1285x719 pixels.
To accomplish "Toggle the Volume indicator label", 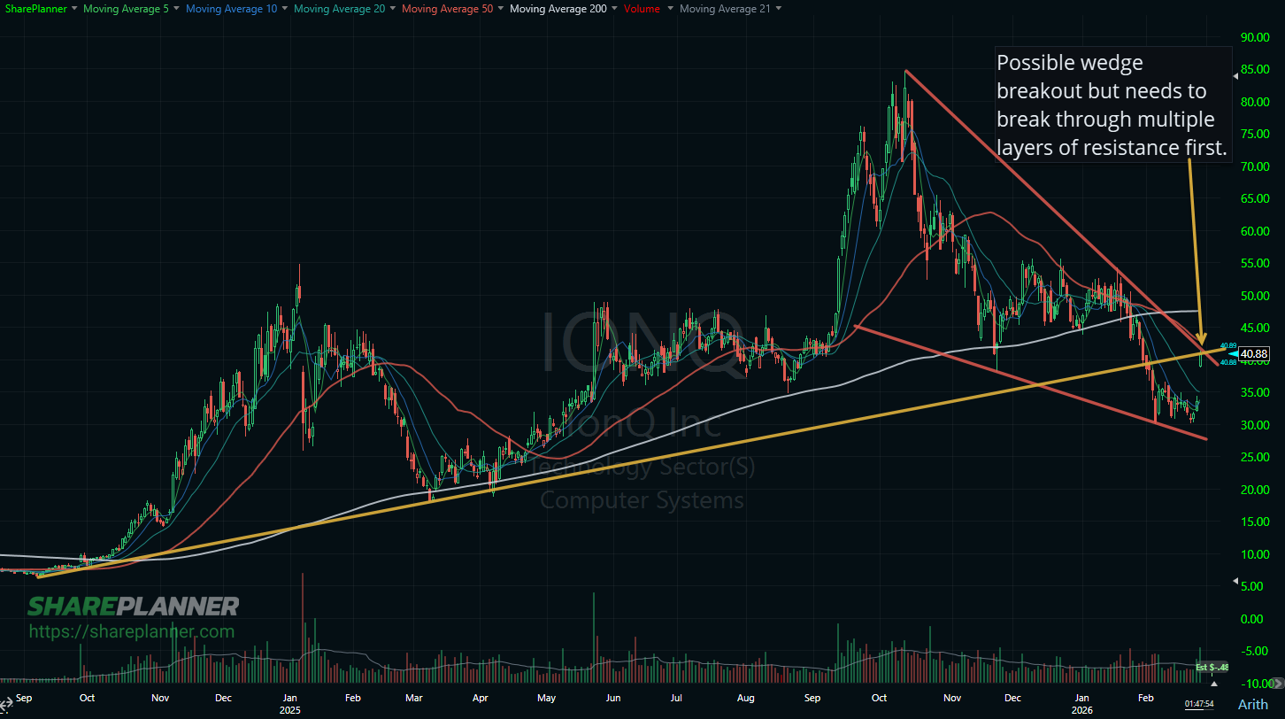I will tap(640, 8).
